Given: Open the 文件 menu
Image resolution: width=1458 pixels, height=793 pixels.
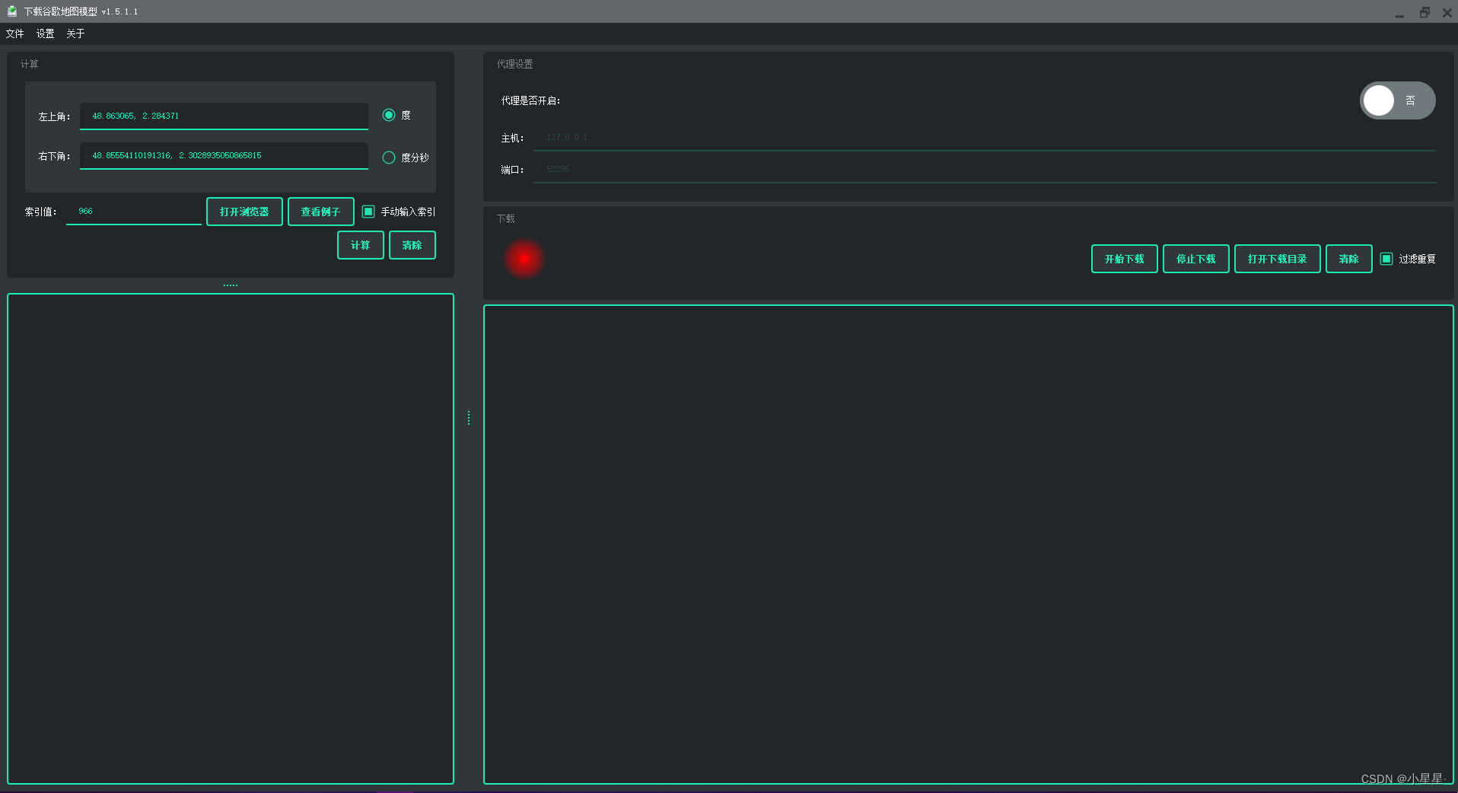Looking at the screenshot, I should click(14, 33).
